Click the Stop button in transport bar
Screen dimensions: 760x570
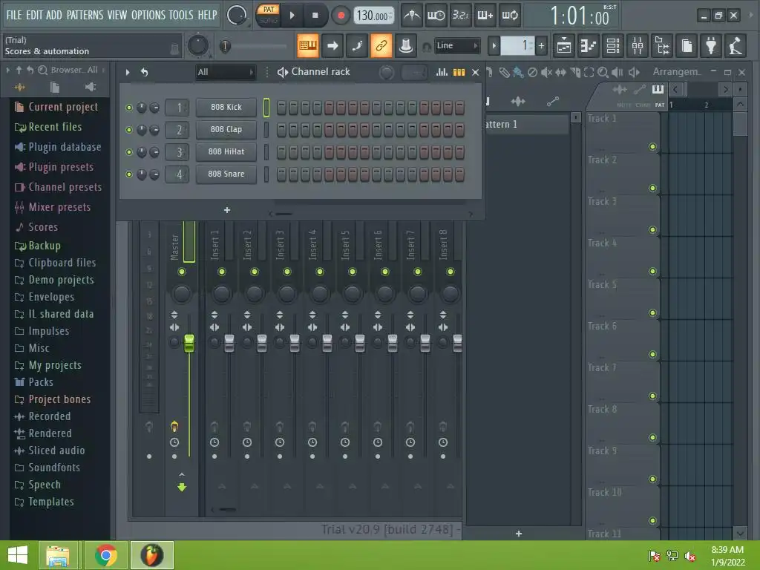(315, 16)
